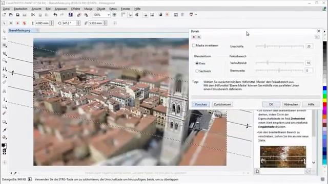Click the Copy icon in the toolbar
This screenshot has width=328, height=184.
click(x=40, y=15)
